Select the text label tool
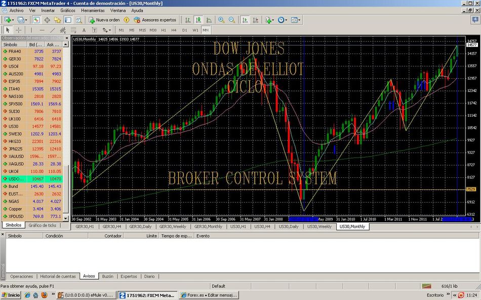The image size is (481, 300). pos(84,30)
